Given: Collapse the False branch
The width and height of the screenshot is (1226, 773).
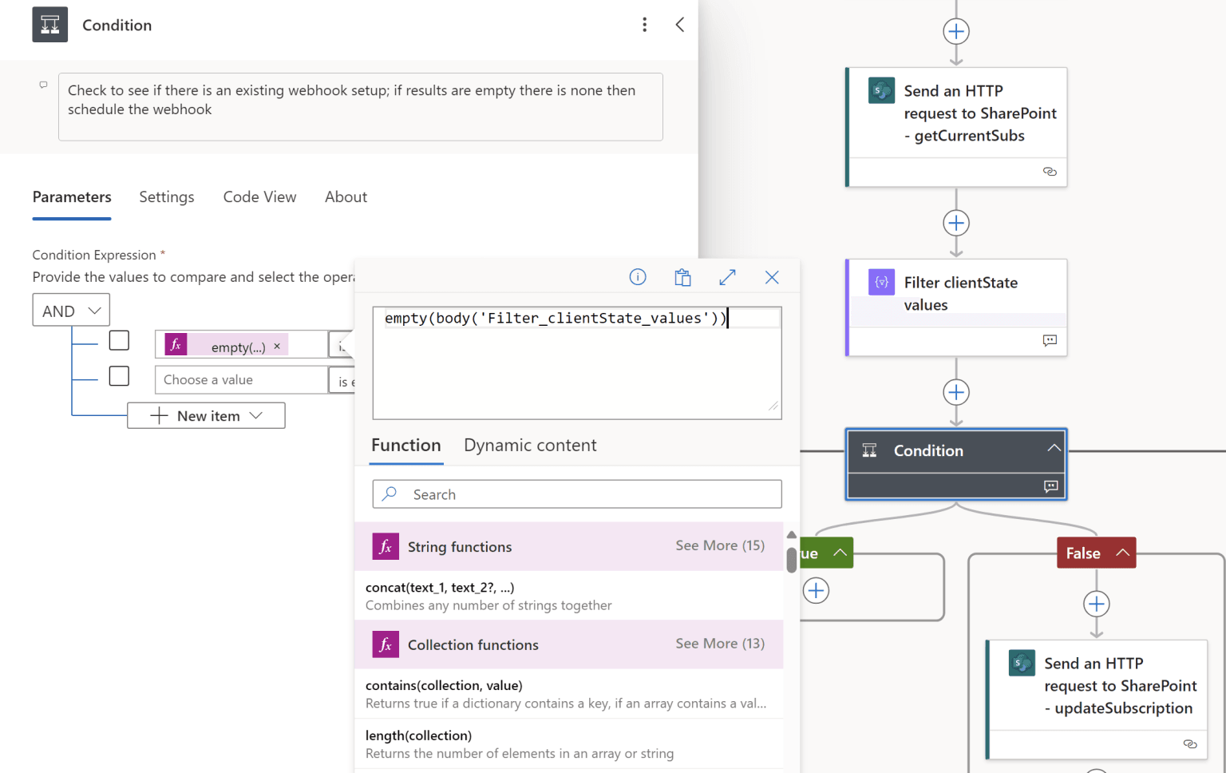Looking at the screenshot, I should click(1122, 553).
